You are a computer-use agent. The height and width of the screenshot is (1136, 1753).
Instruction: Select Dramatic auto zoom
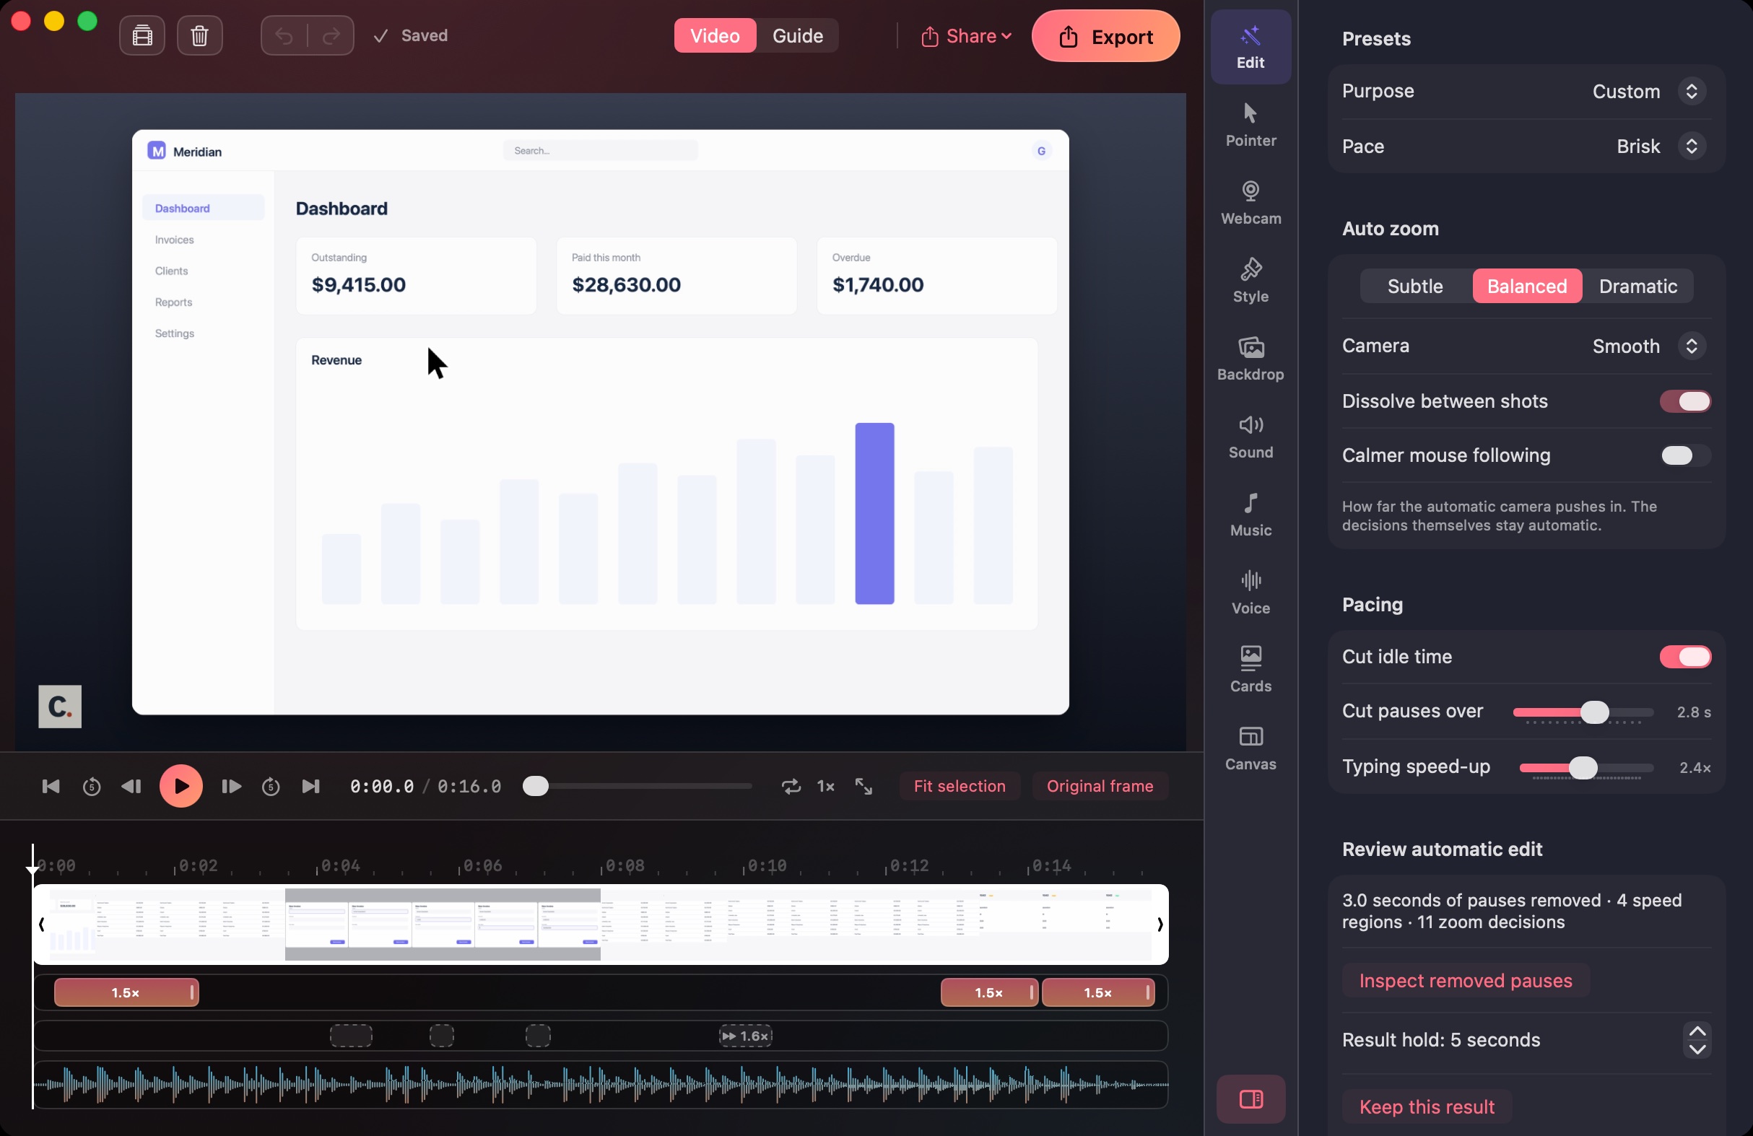[x=1637, y=287]
